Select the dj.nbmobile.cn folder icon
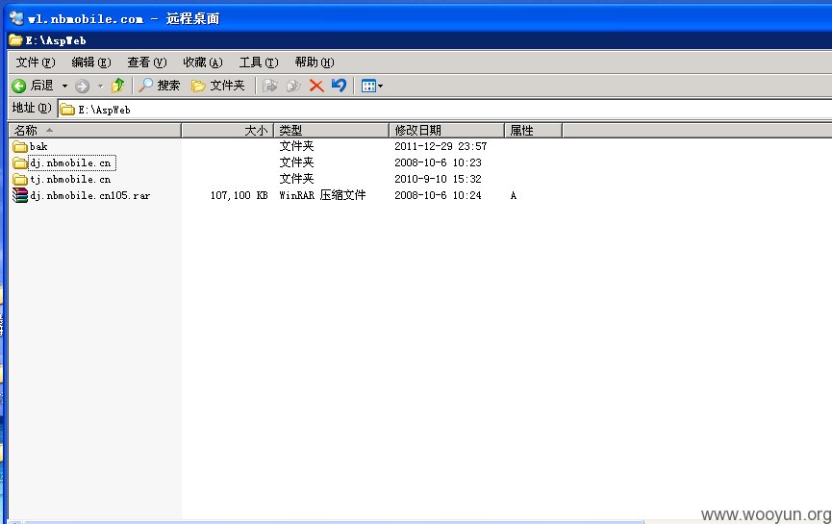The height and width of the screenshot is (524, 832). [x=20, y=162]
